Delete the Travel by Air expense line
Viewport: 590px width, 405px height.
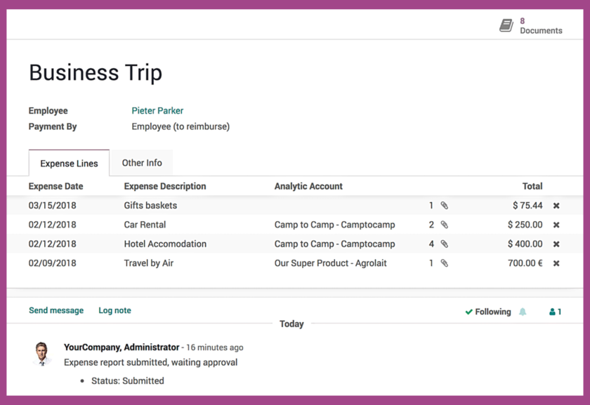(556, 263)
